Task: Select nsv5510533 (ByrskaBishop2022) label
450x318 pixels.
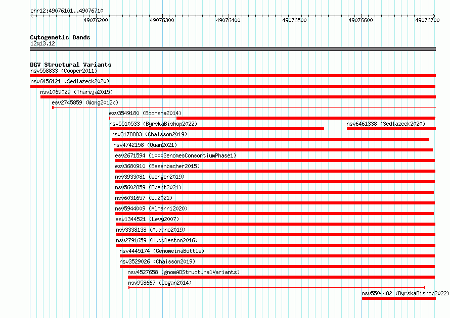Action: pos(153,124)
